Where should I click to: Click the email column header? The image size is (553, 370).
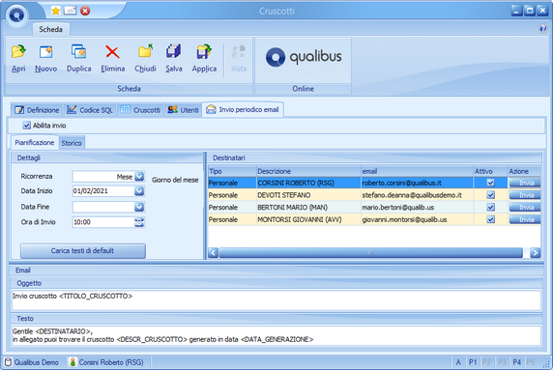tap(418, 171)
